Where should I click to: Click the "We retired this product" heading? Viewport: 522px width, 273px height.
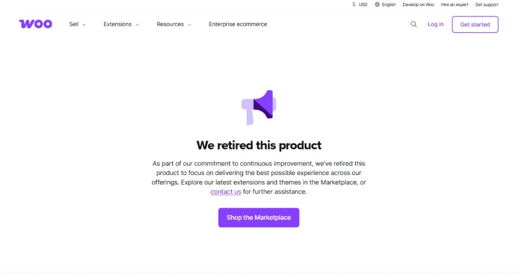click(259, 145)
